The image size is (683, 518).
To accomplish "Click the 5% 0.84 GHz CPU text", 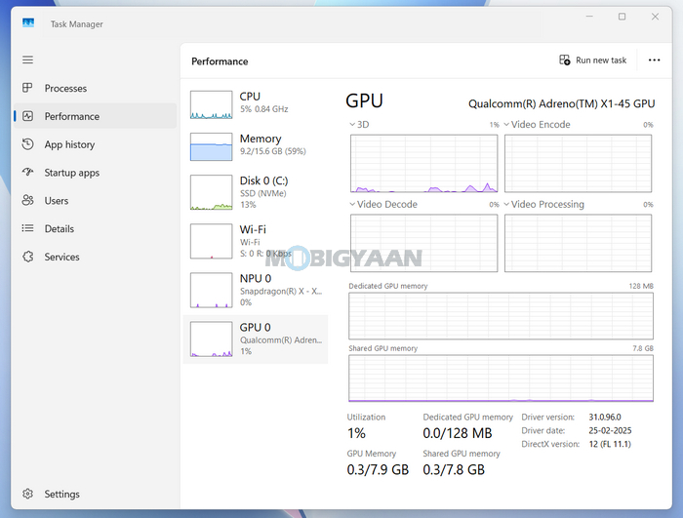I will [264, 109].
